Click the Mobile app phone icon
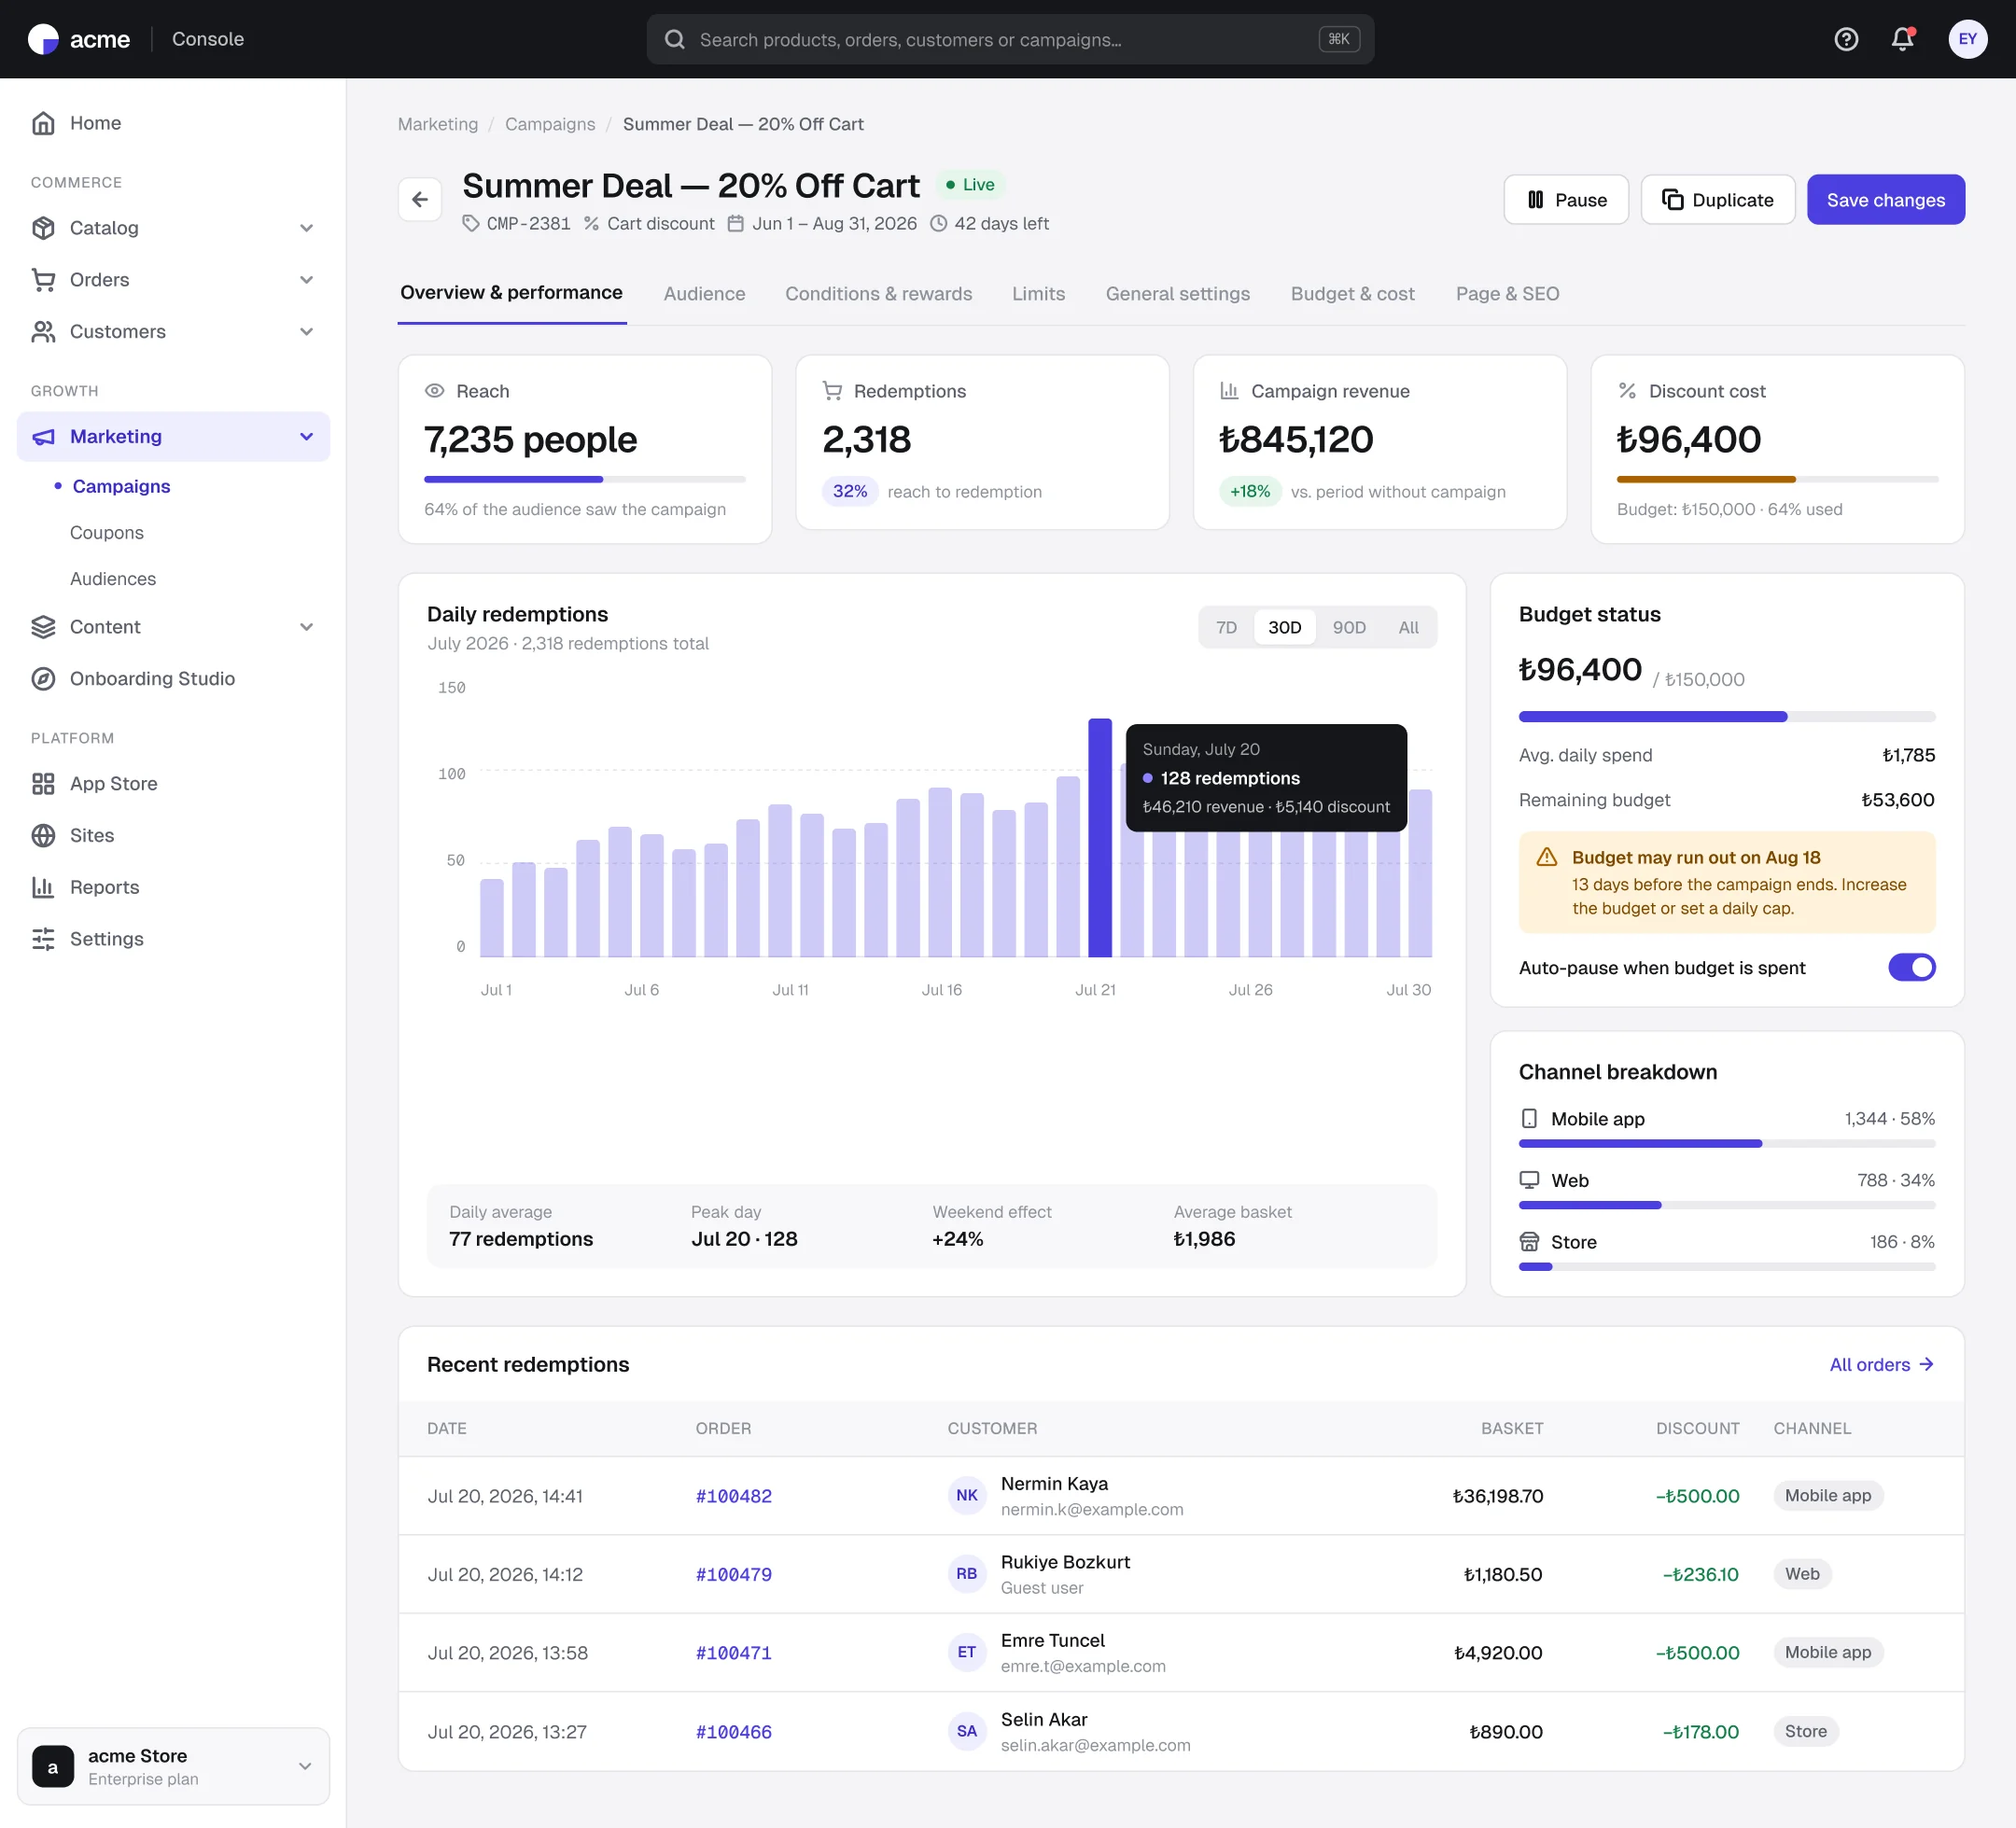Viewport: 2016px width, 1828px height. pos(1529,1118)
